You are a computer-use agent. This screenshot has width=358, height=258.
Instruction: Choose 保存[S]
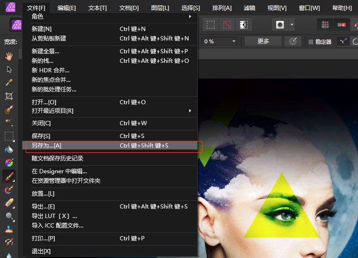110,136
